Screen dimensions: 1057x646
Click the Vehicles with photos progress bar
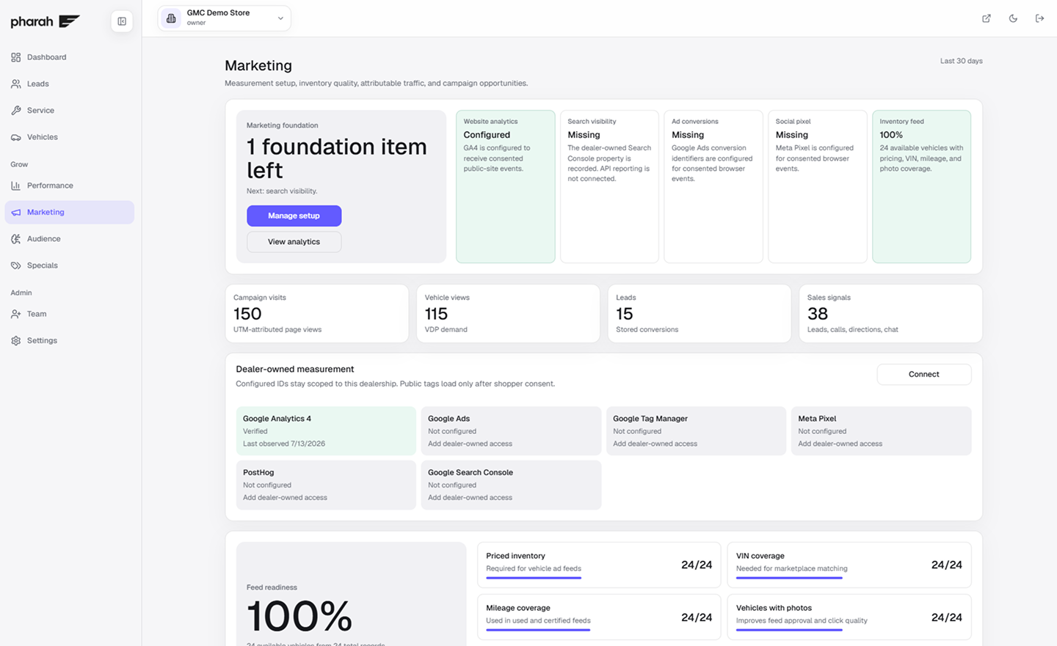(x=789, y=630)
